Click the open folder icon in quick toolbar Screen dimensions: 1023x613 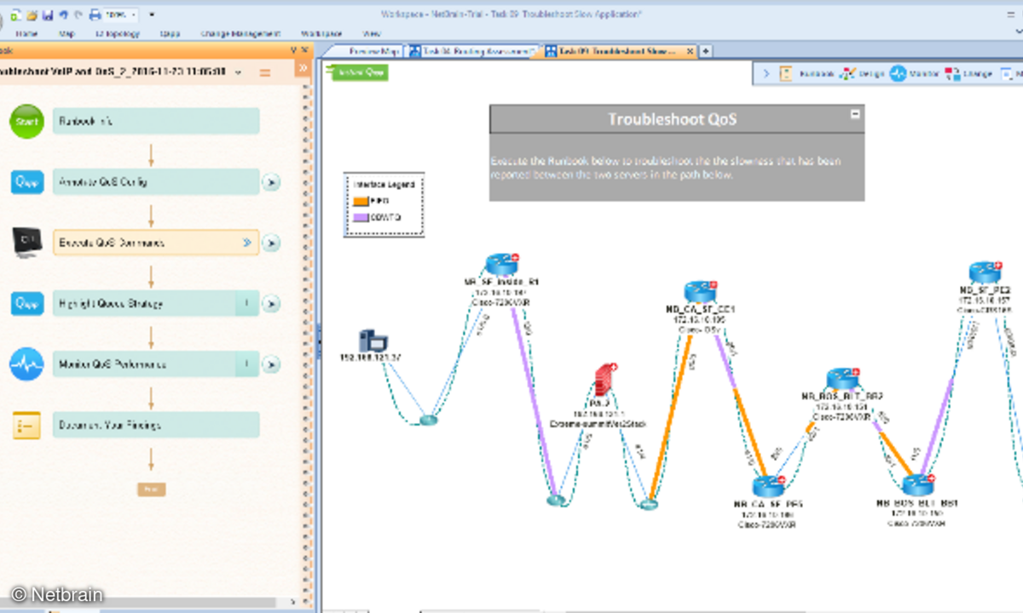(32, 14)
